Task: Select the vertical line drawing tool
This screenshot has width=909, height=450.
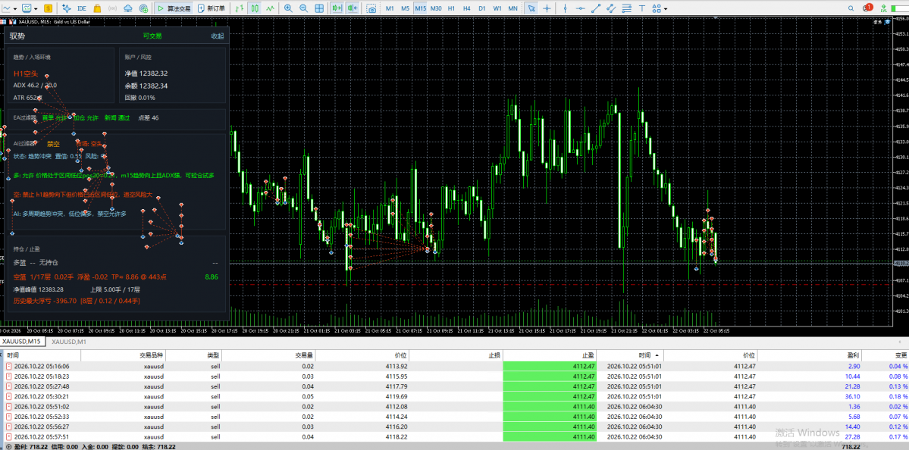Action: pos(566,8)
